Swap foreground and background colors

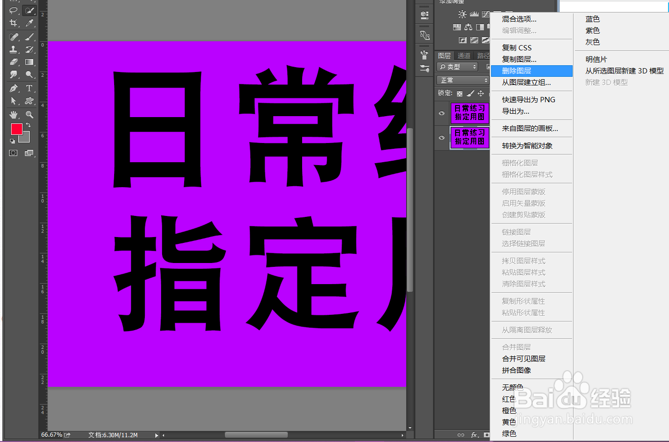(28, 125)
